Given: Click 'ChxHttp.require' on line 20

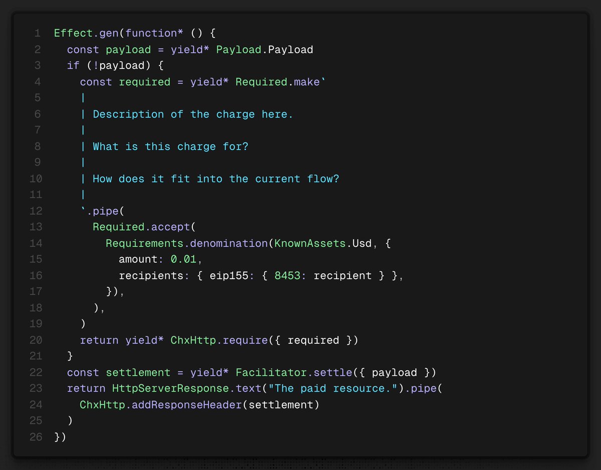Looking at the screenshot, I should pos(219,340).
